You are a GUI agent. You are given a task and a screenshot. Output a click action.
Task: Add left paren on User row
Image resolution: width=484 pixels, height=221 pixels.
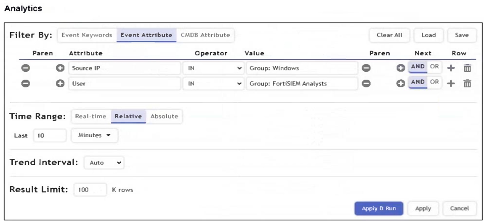(x=60, y=83)
